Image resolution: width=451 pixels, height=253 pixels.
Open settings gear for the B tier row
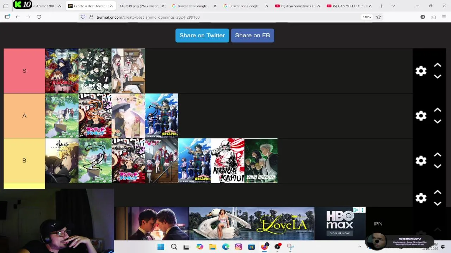421,161
